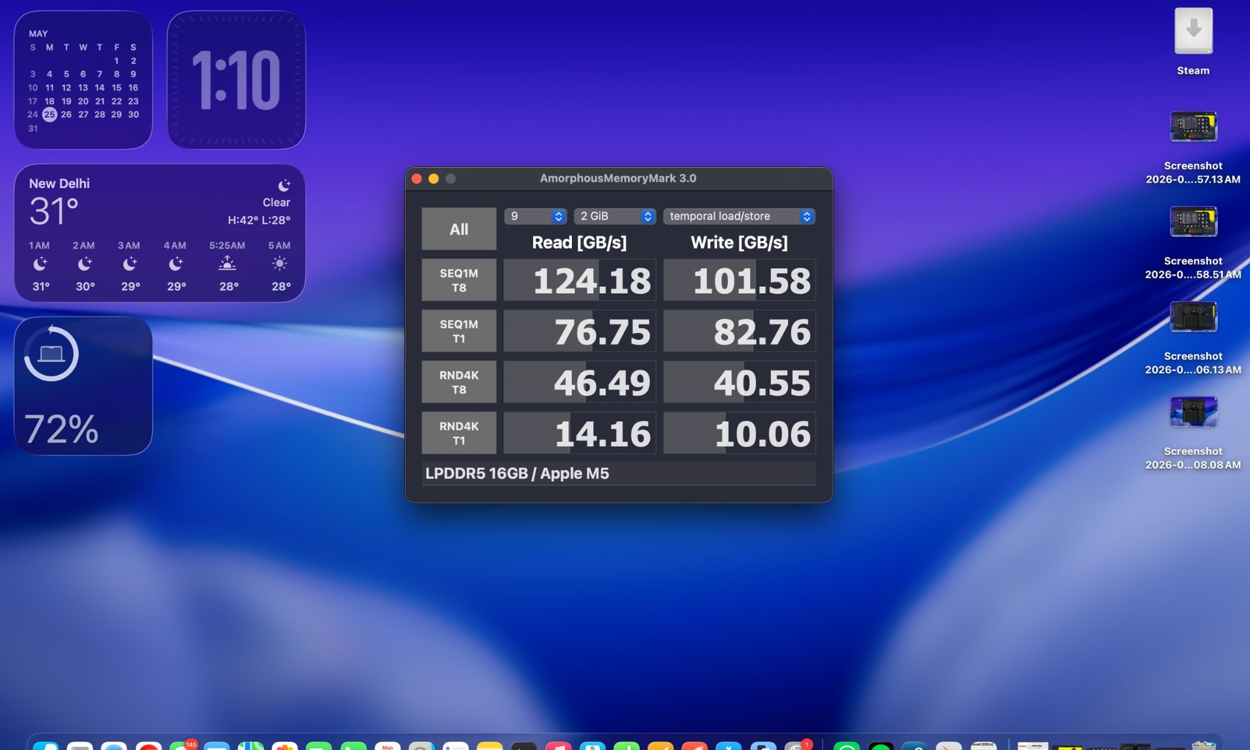1250x750 pixels.
Task: Click the 82.76 SEQ1M T1 write result
Action: (x=739, y=331)
